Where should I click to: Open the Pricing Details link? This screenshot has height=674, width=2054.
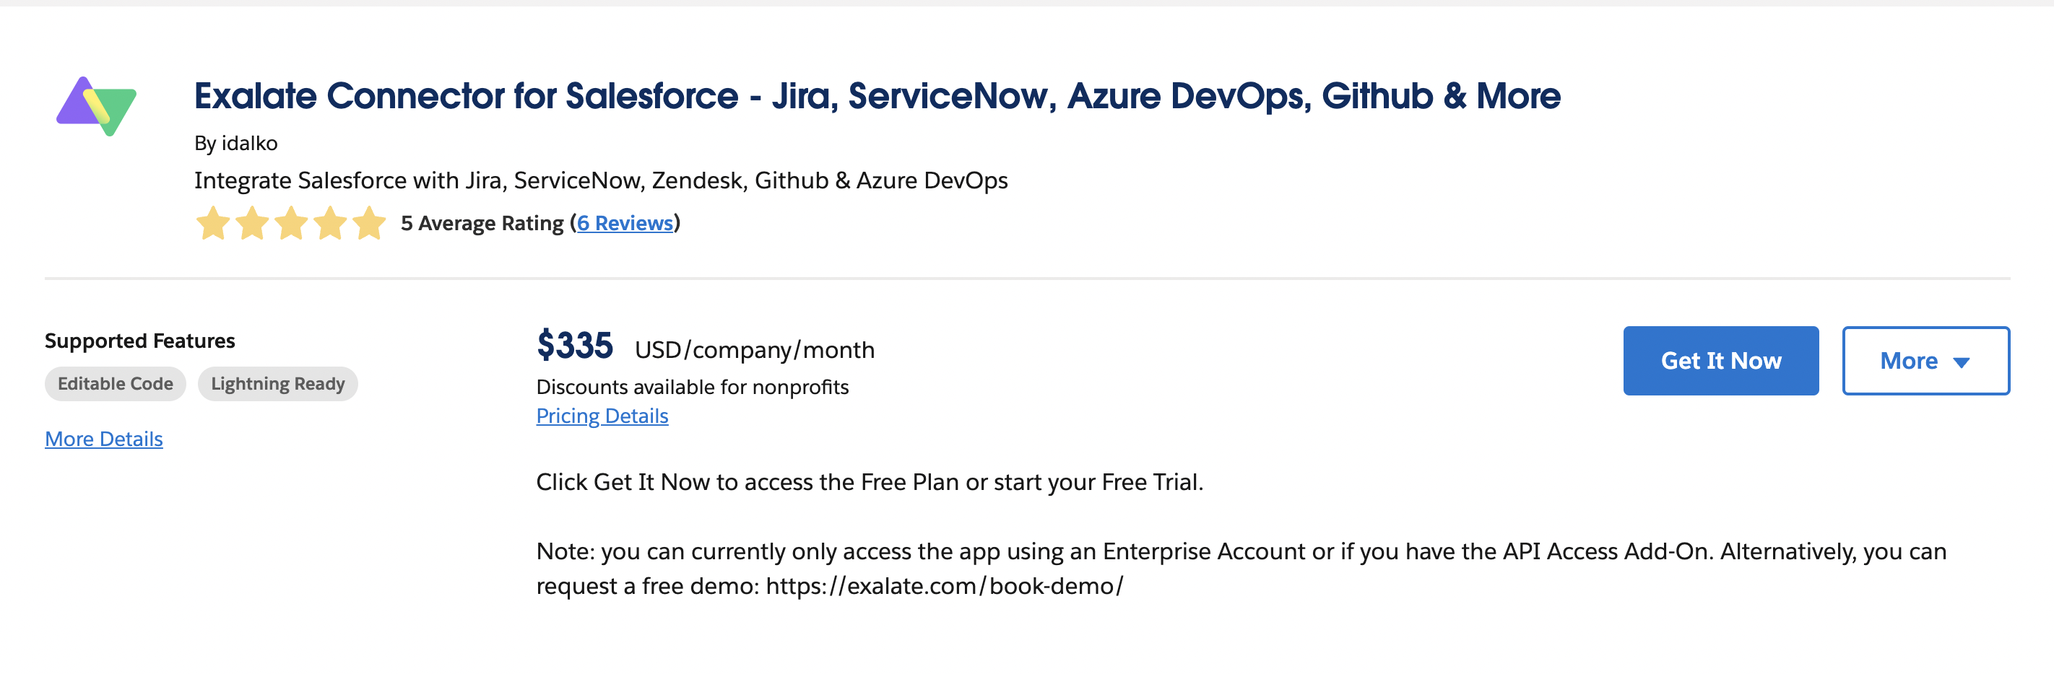coord(602,416)
